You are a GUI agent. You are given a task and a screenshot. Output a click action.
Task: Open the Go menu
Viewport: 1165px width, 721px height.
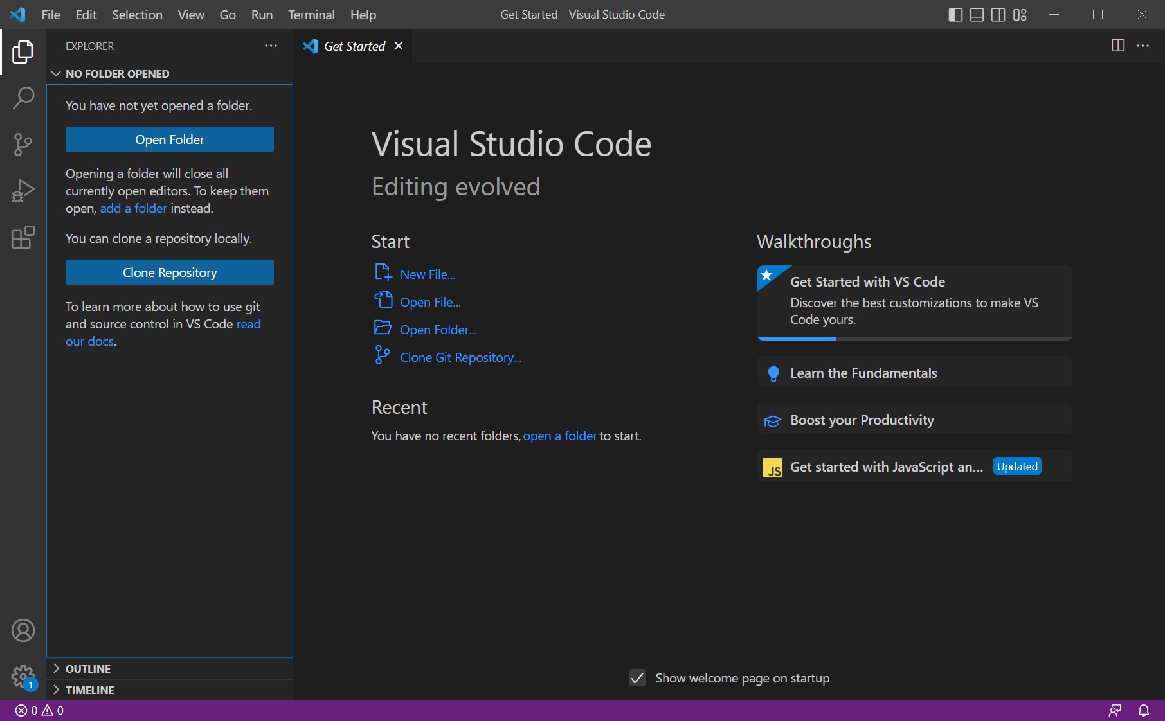(228, 14)
